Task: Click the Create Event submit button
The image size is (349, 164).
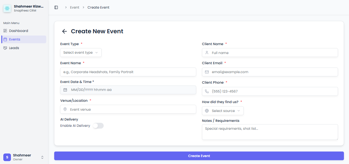Action: pyautogui.click(x=199, y=156)
